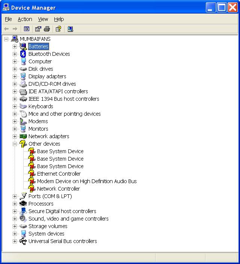Click the Ports (COM & LPT) icon
Screen dimensions: 240x264
click(23, 196)
